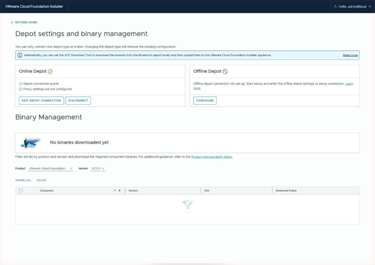Click the 'Proxy settings are not configured' text
This screenshot has width=375, height=265.
point(47,89)
